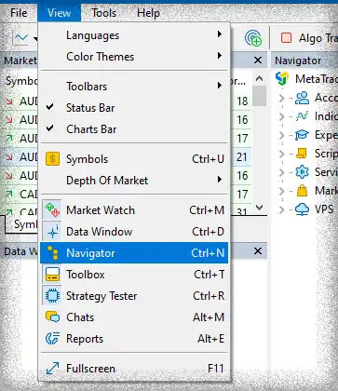Screen dimensions: 338x391
Task: Click the Market Watch arrows icon
Action: tap(52, 210)
